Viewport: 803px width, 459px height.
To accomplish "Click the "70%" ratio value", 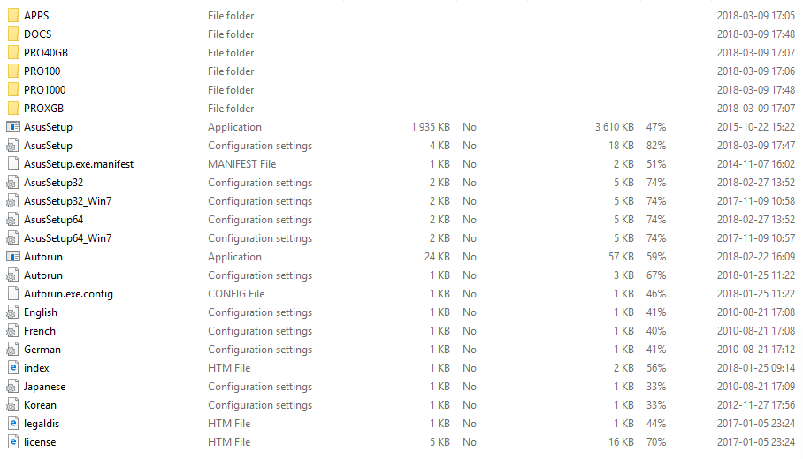I will click(x=656, y=442).
